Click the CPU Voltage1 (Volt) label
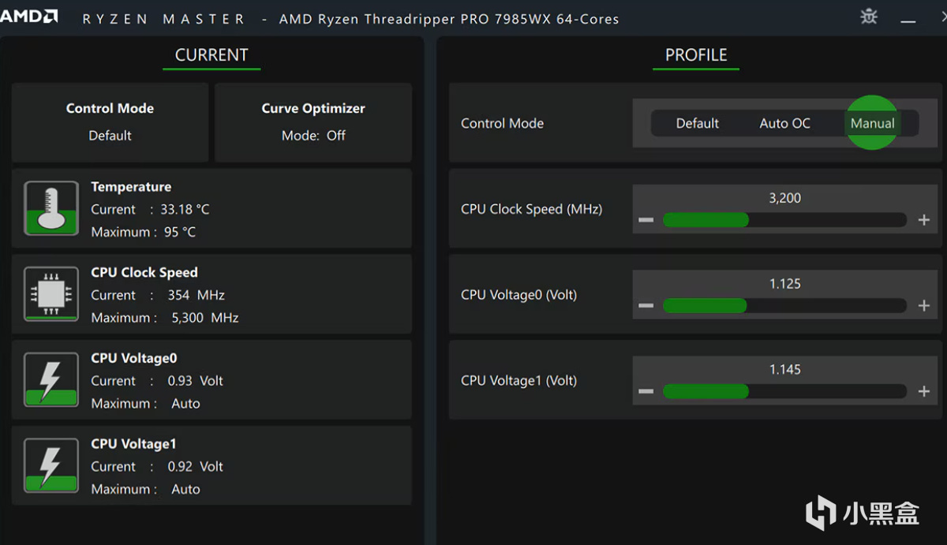The image size is (947, 545). [518, 380]
